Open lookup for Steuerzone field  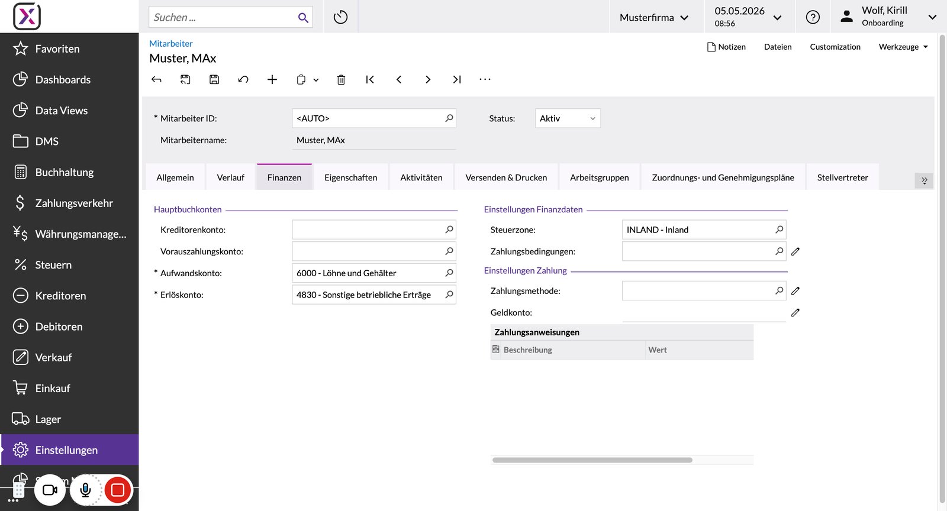(779, 229)
